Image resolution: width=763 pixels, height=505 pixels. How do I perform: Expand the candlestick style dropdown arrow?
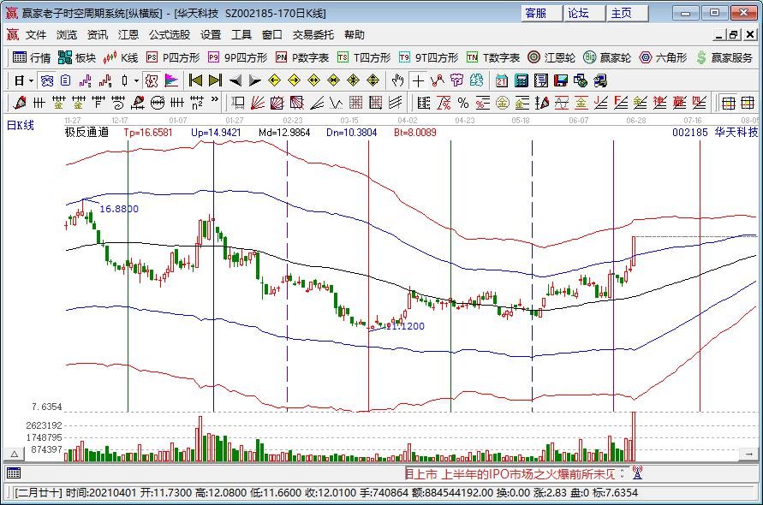tap(137, 80)
